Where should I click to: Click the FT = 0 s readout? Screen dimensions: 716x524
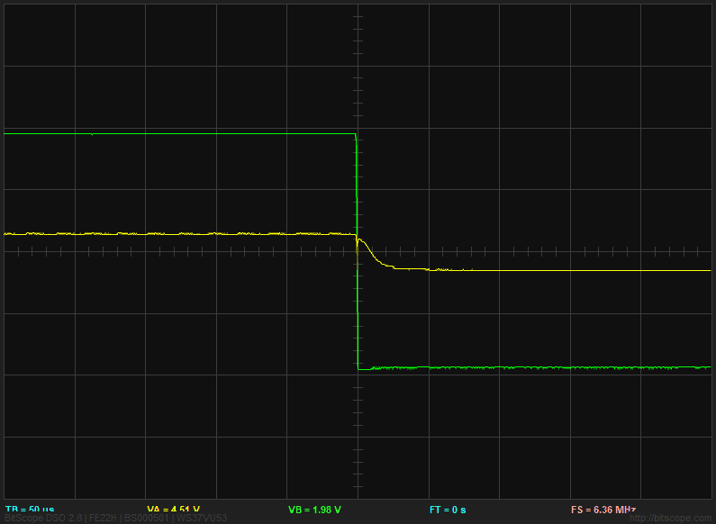point(448,510)
